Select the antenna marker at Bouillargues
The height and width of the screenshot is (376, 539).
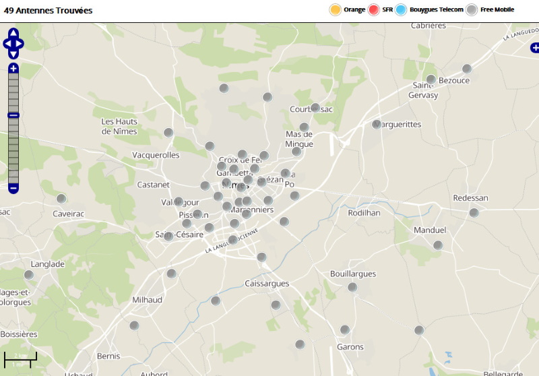tap(352, 287)
